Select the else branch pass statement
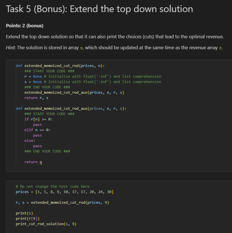232x233 pixels. coord(37,146)
